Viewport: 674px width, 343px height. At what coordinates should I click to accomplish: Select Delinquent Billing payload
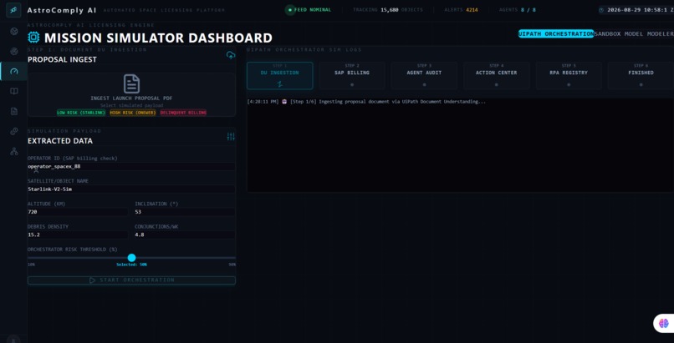(x=183, y=113)
